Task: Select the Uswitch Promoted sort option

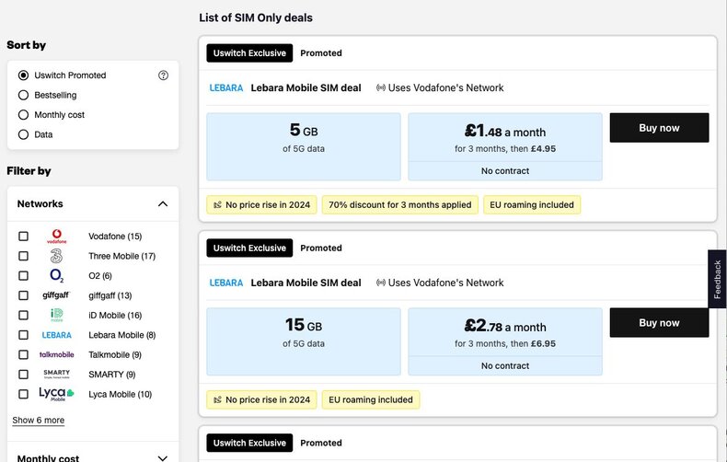Action: point(23,75)
